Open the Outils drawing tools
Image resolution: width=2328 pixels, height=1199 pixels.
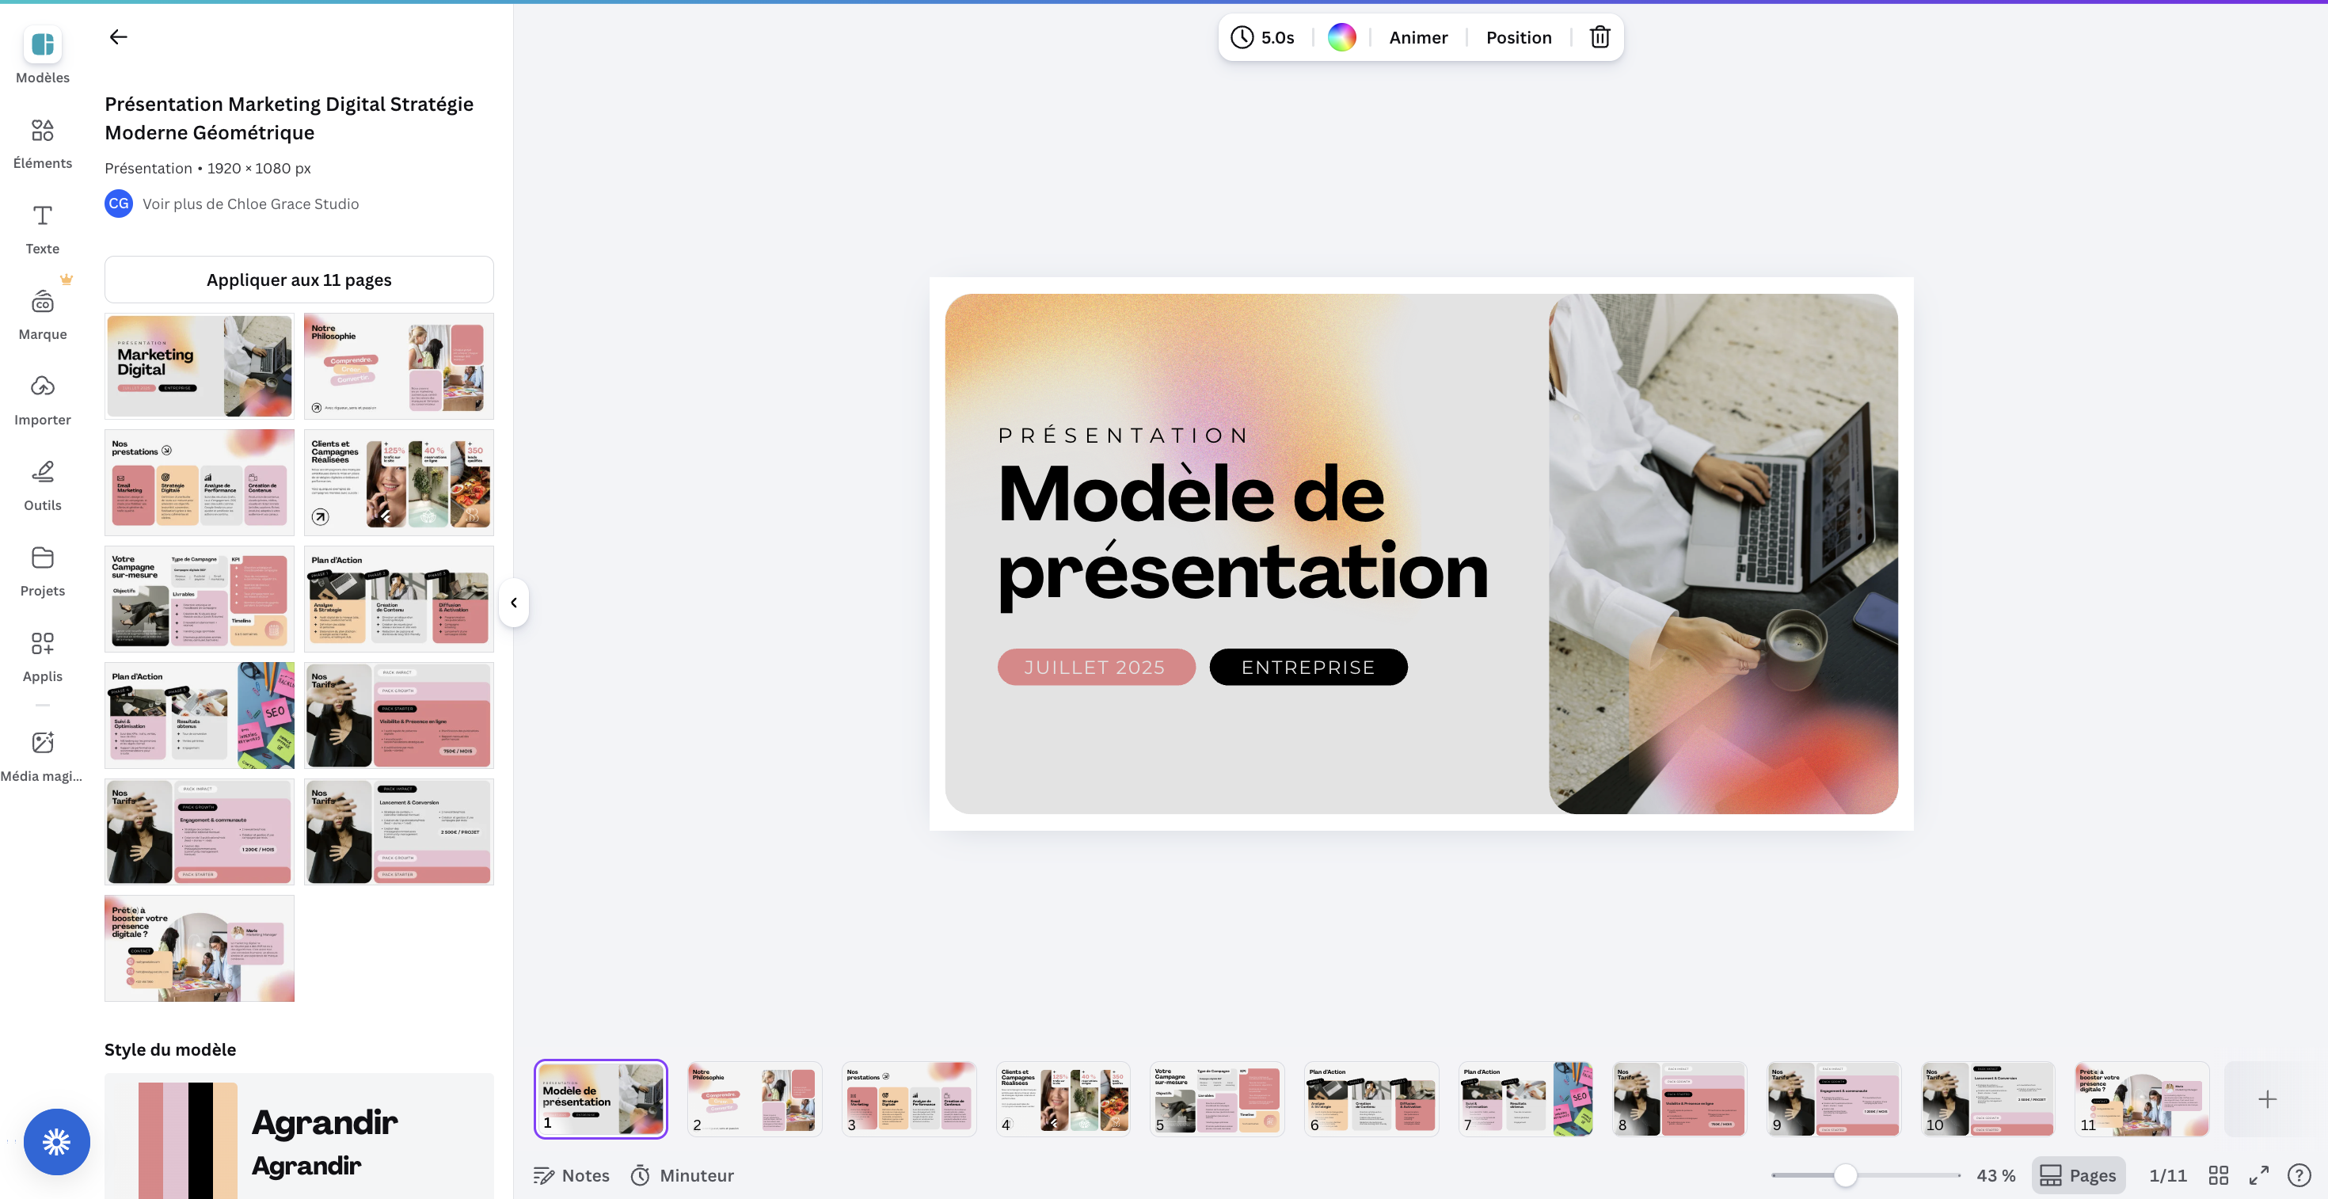(x=43, y=485)
